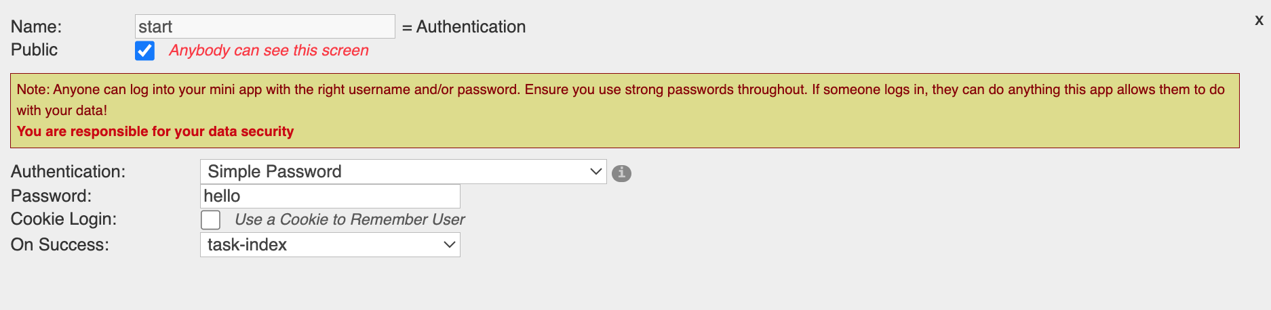Screen dimensions: 1271x310
Task: Close the screen settings with the X
Action: (1259, 20)
